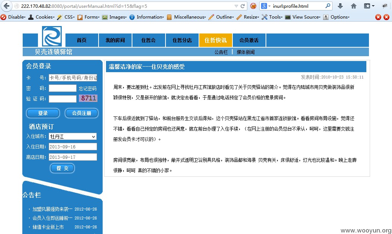This screenshot has width=392, height=234.
Task: Open the URL history dropdown arrow
Action: click(x=236, y=6)
